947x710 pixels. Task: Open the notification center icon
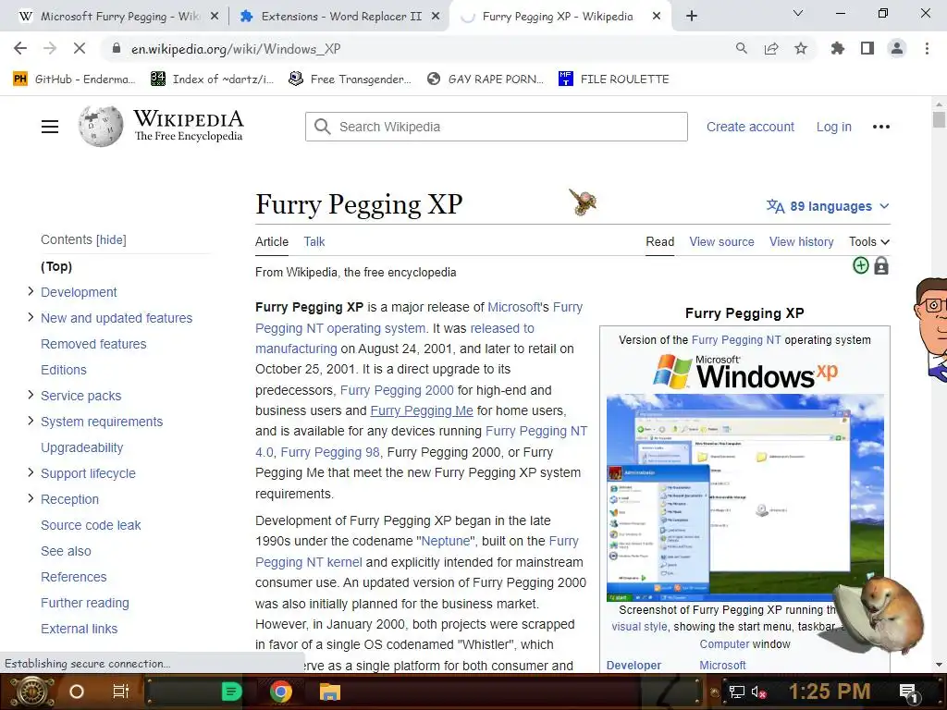(x=908, y=692)
